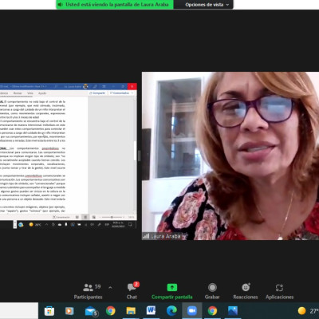Select the Vista tab in shared Word

pos(30,93)
